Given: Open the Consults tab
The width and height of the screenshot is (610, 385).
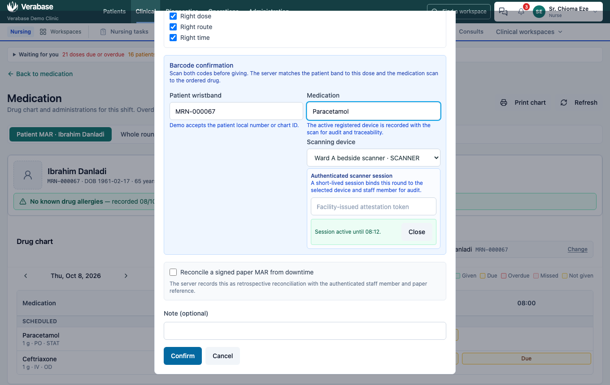Looking at the screenshot, I should pyautogui.click(x=471, y=32).
